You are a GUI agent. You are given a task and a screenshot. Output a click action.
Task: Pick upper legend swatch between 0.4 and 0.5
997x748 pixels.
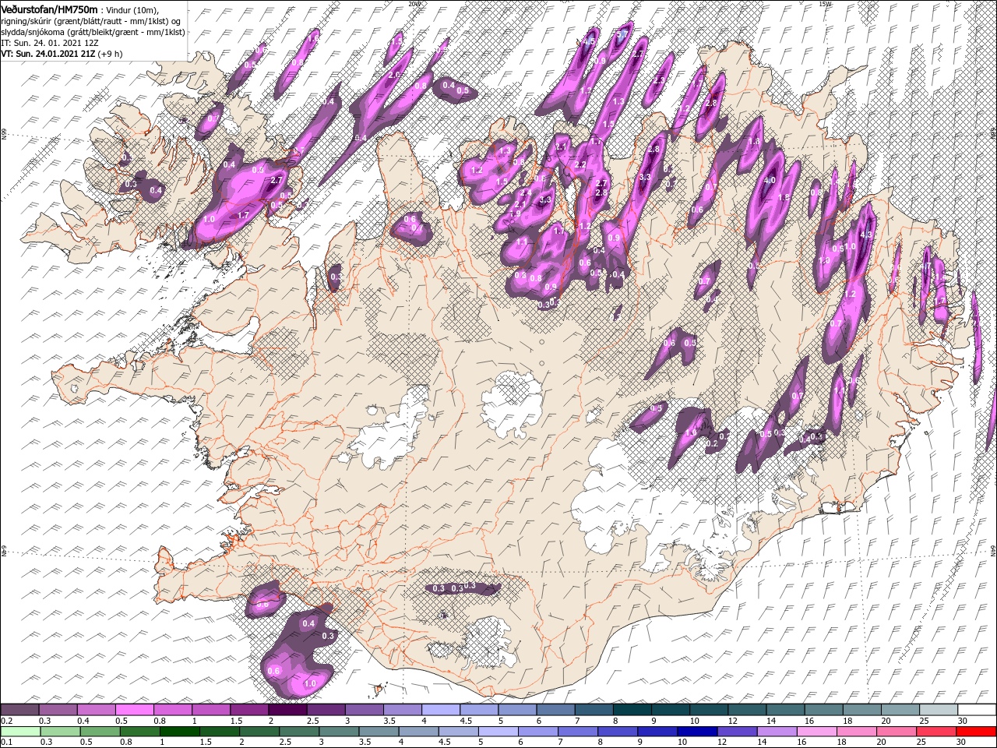pyautogui.click(x=96, y=710)
